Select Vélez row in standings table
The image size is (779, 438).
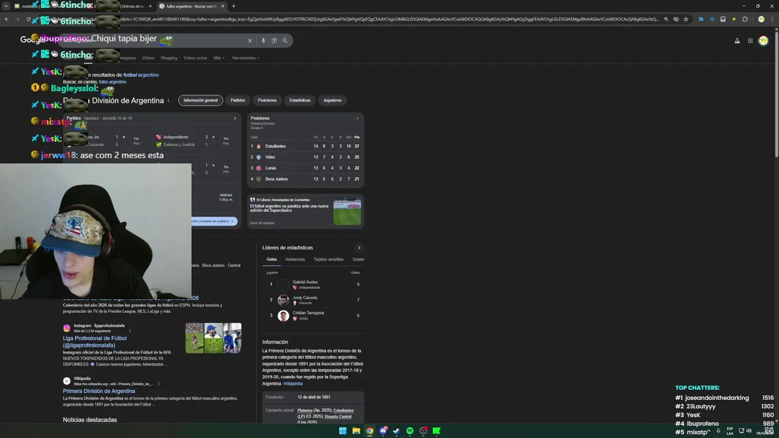coord(306,157)
